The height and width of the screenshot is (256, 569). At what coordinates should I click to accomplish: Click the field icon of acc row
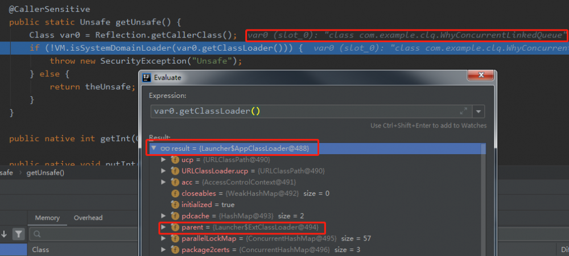(x=175, y=182)
